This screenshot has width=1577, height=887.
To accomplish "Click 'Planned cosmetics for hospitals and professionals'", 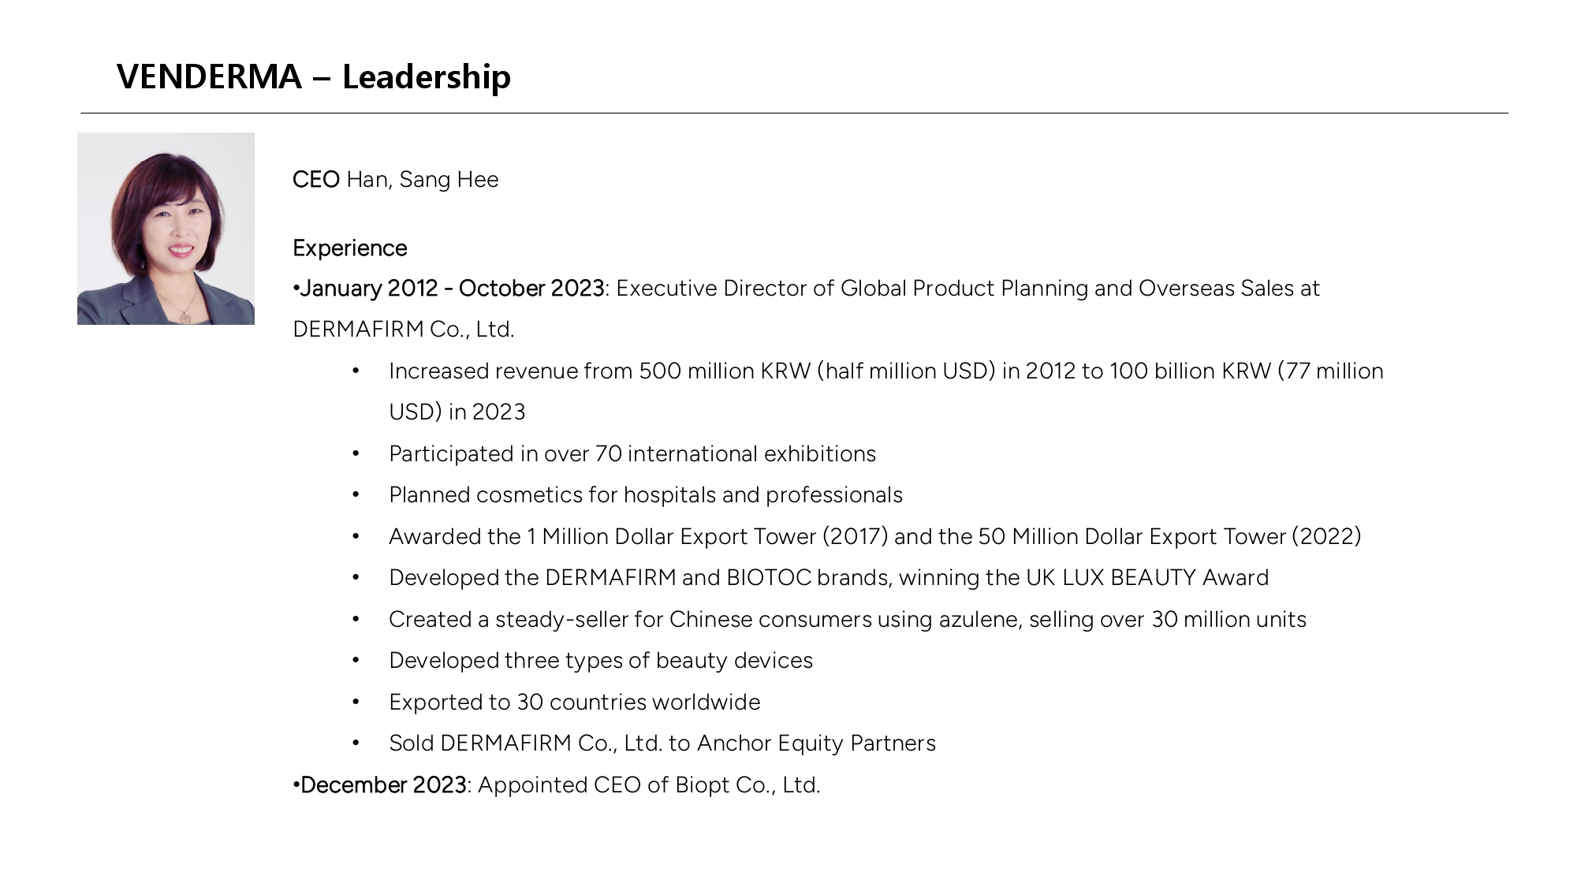I will point(646,495).
